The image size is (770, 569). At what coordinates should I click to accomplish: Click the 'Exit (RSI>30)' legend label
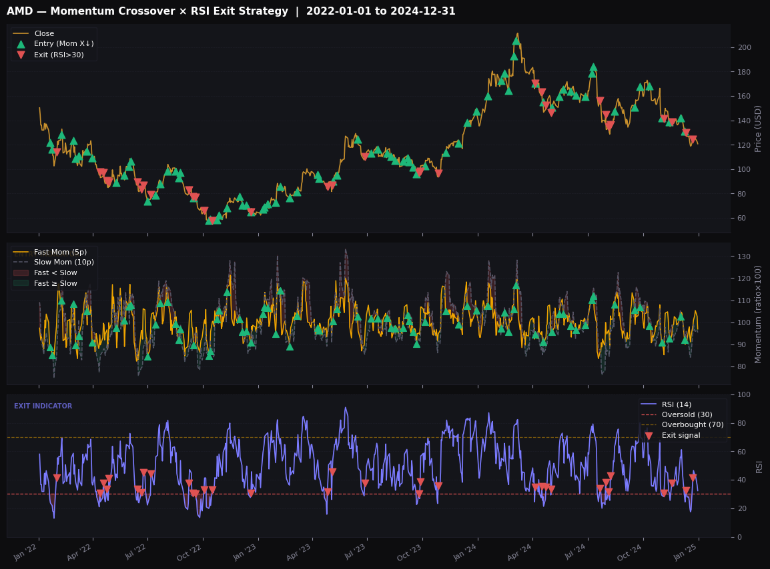[59, 55]
